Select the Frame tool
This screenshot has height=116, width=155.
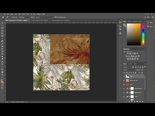point(2,36)
